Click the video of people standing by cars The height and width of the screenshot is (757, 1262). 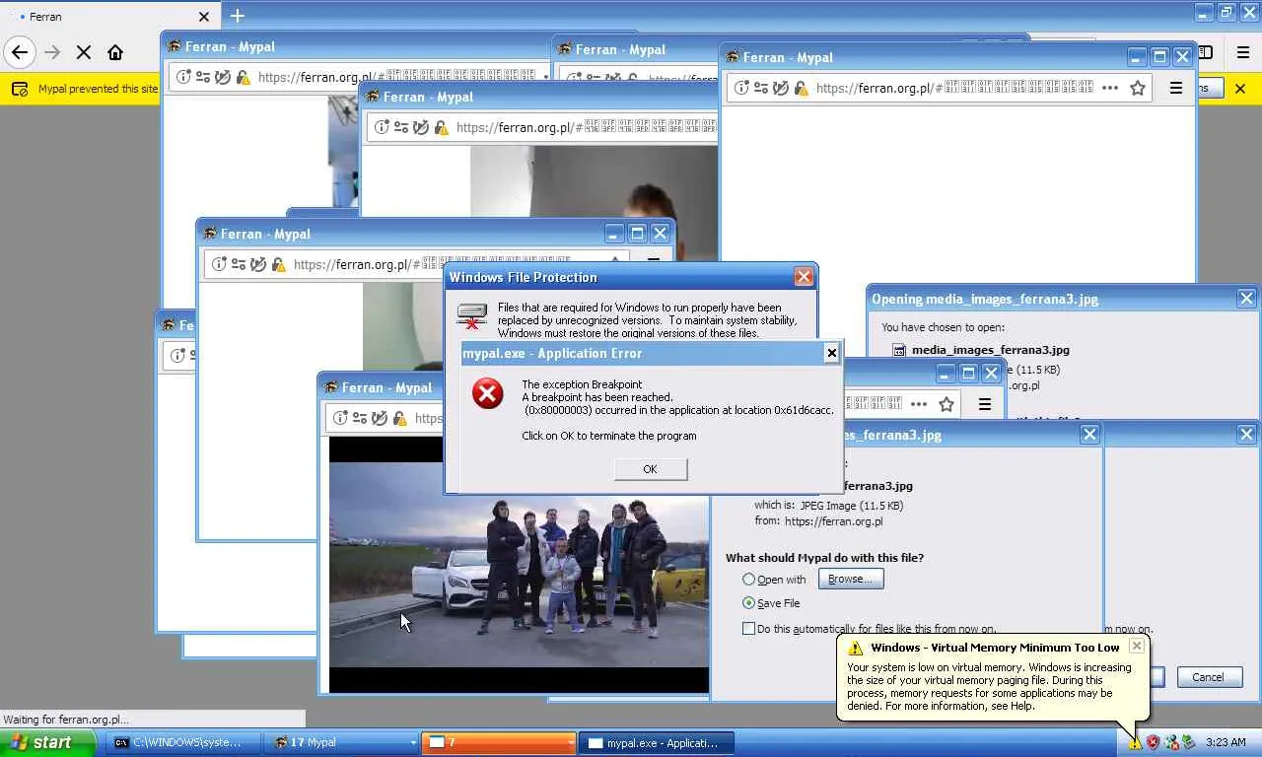[x=519, y=565]
